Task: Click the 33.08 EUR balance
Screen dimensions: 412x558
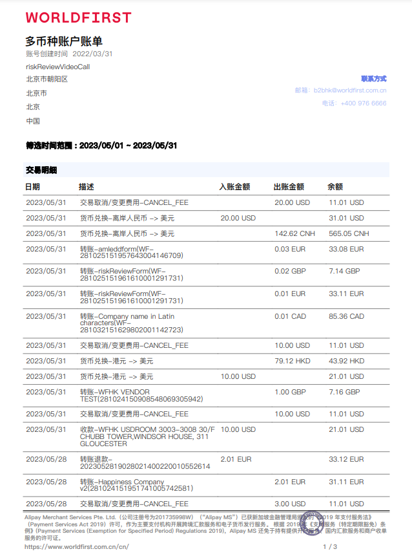Action: tap(346, 249)
